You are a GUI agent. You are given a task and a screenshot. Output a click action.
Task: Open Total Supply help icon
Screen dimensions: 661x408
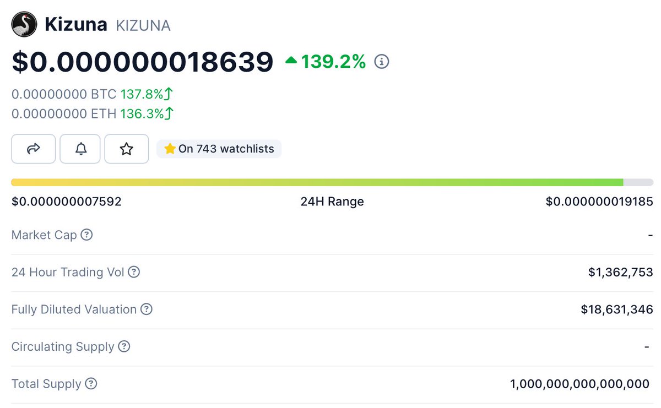[x=91, y=384]
